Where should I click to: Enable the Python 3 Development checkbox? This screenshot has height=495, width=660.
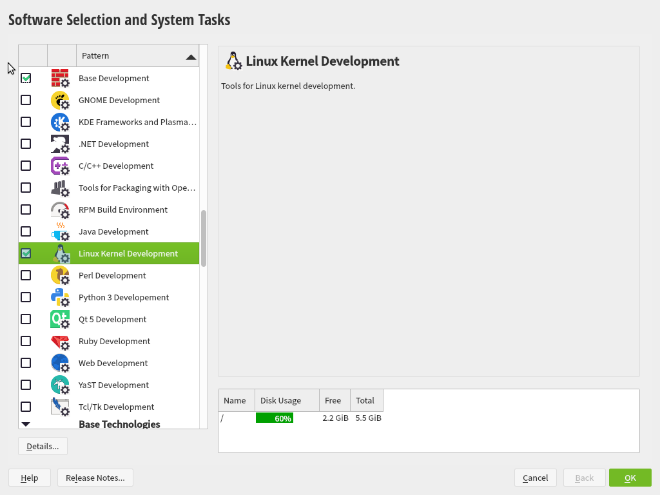[x=26, y=297]
